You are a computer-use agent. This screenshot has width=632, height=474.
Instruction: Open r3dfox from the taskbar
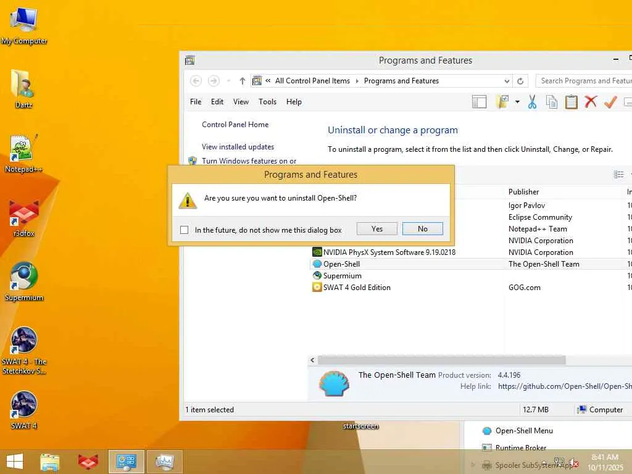(x=88, y=462)
